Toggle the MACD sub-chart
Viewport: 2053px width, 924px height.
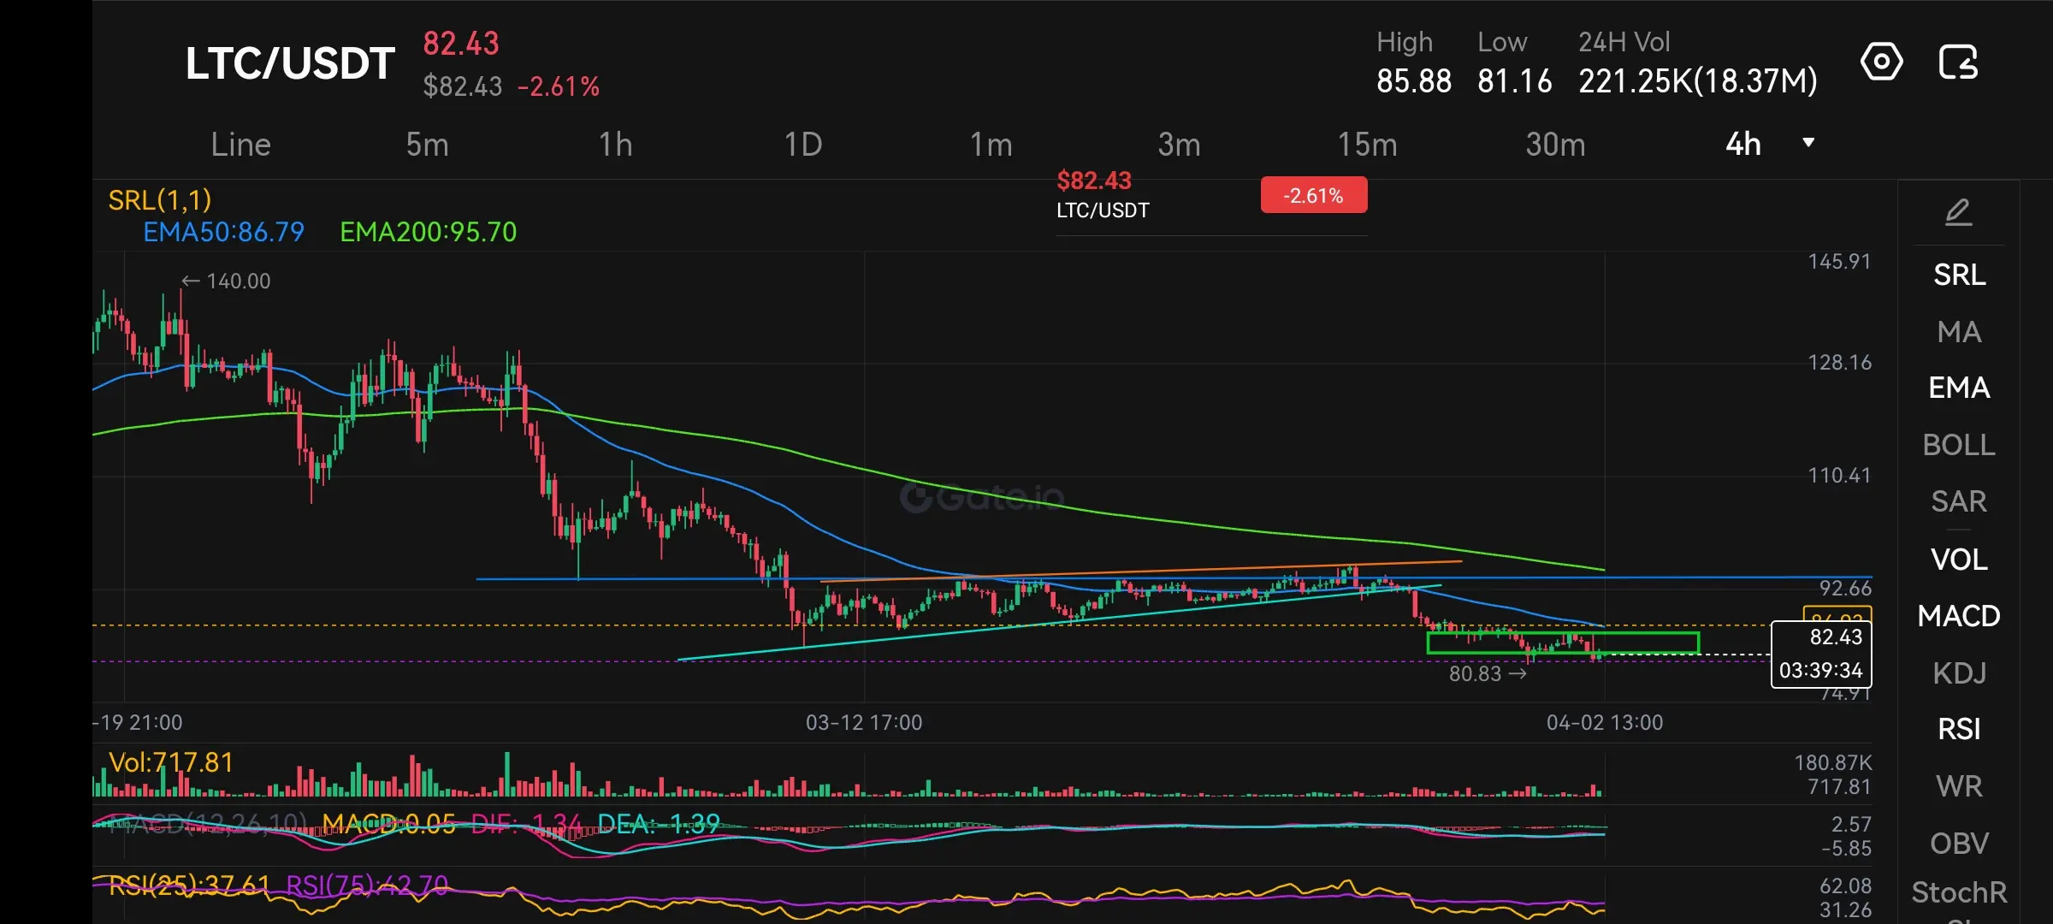(x=1958, y=616)
